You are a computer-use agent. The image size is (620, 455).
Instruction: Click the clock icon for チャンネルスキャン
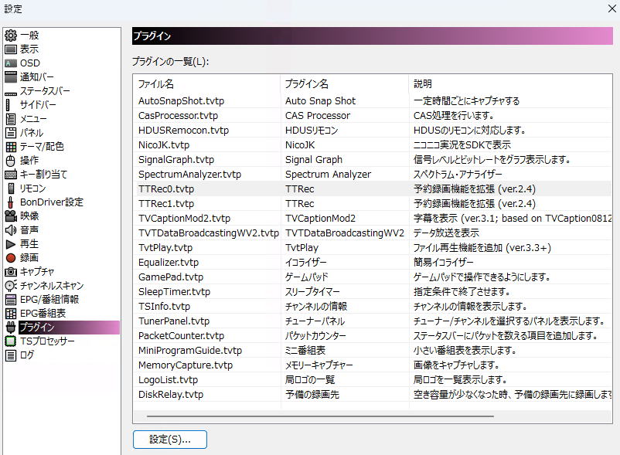[11, 285]
